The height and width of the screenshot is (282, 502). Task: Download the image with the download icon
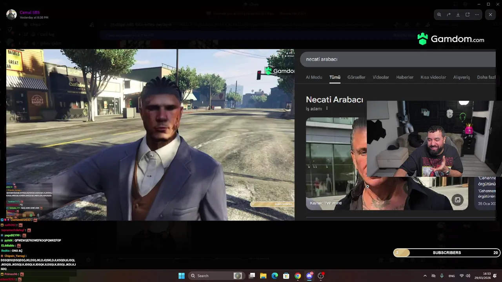(458, 14)
